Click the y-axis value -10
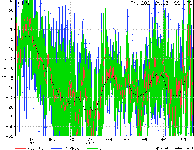 9,88
